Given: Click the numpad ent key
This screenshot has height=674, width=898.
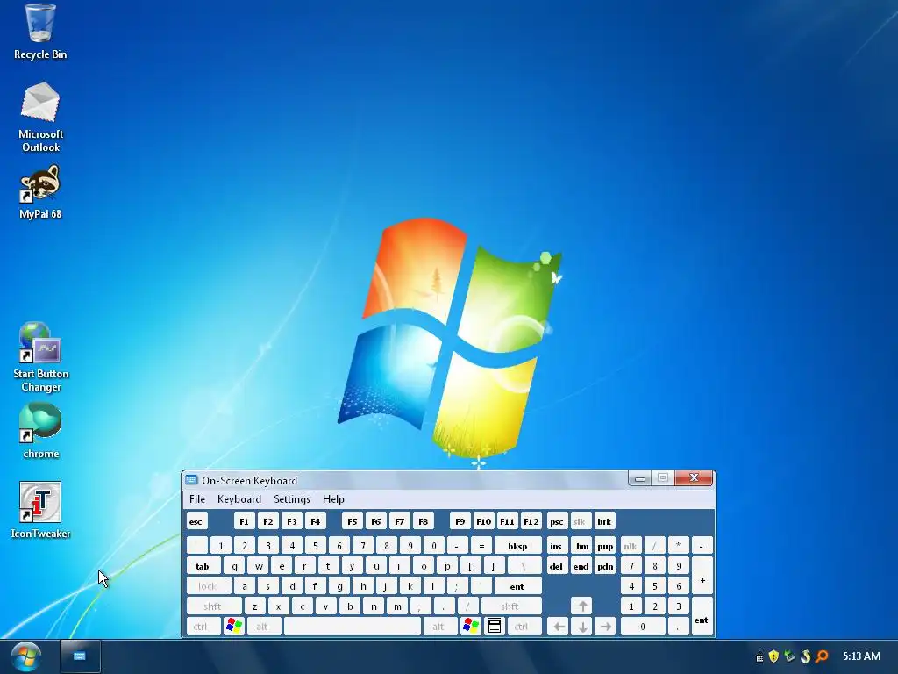Looking at the screenshot, I should [702, 616].
